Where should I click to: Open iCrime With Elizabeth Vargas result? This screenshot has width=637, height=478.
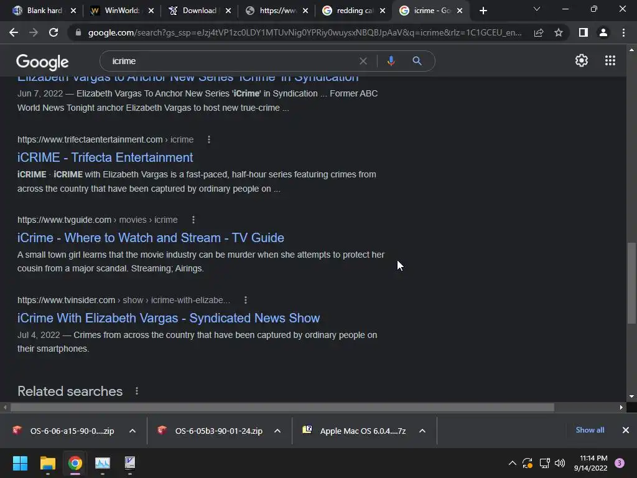[169, 318]
